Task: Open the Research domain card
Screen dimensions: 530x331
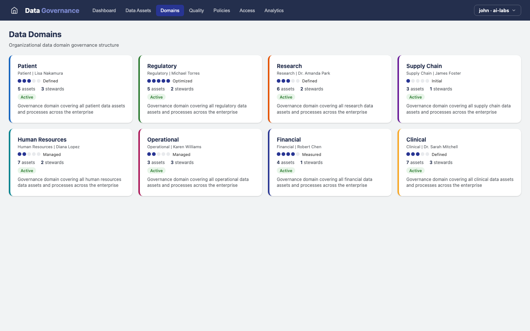Action: point(330,89)
